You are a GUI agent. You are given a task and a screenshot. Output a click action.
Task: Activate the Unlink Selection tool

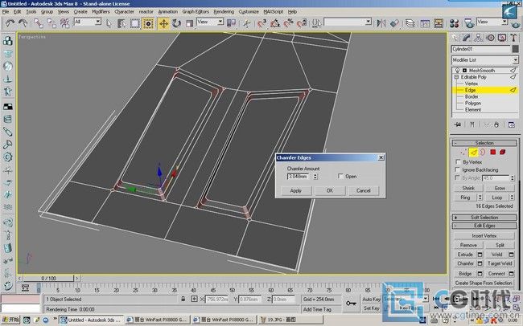pos(51,23)
